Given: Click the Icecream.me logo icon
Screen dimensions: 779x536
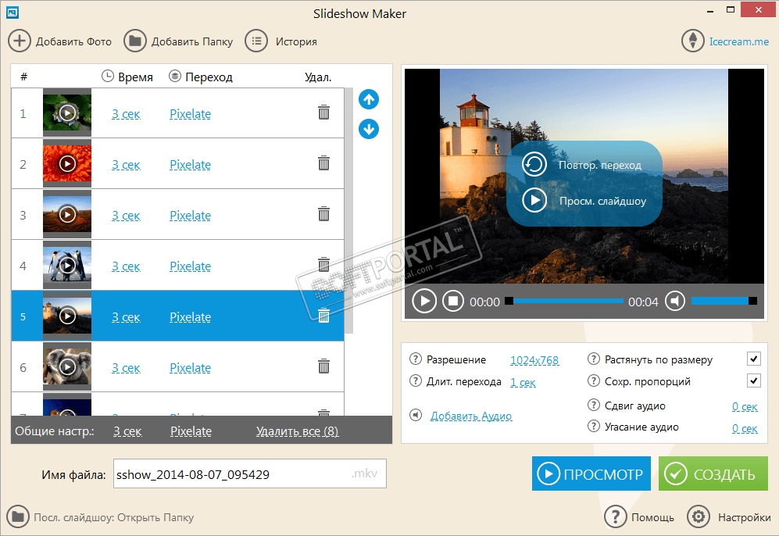Looking at the screenshot, I should pos(692,41).
